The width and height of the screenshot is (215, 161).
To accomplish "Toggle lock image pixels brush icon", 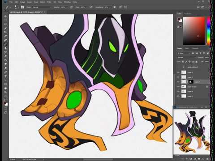I will tap(186, 62).
